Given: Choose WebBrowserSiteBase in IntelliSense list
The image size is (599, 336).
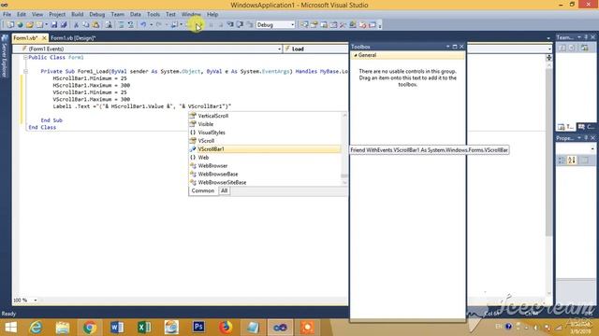Looking at the screenshot, I should coord(265,183).
